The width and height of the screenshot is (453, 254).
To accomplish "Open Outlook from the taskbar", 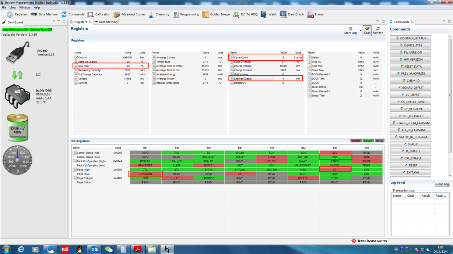I will 94,249.
